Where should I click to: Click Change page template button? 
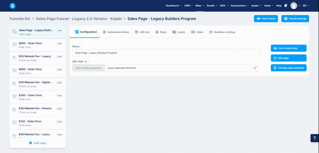point(288,68)
